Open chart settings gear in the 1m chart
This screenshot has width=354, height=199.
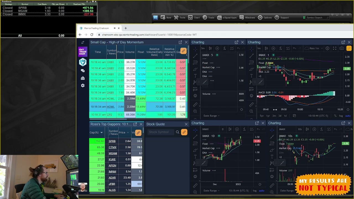tap(327, 48)
